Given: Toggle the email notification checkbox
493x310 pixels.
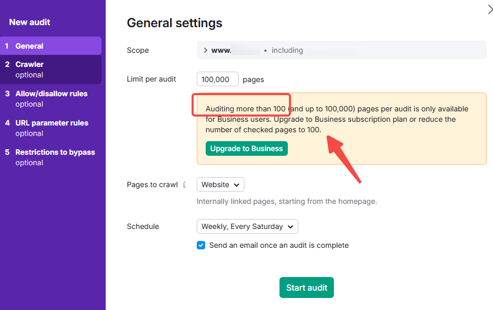Looking at the screenshot, I should coord(201,245).
